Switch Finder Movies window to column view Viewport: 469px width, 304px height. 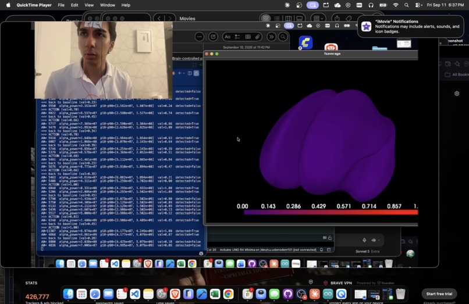[x=288, y=18]
